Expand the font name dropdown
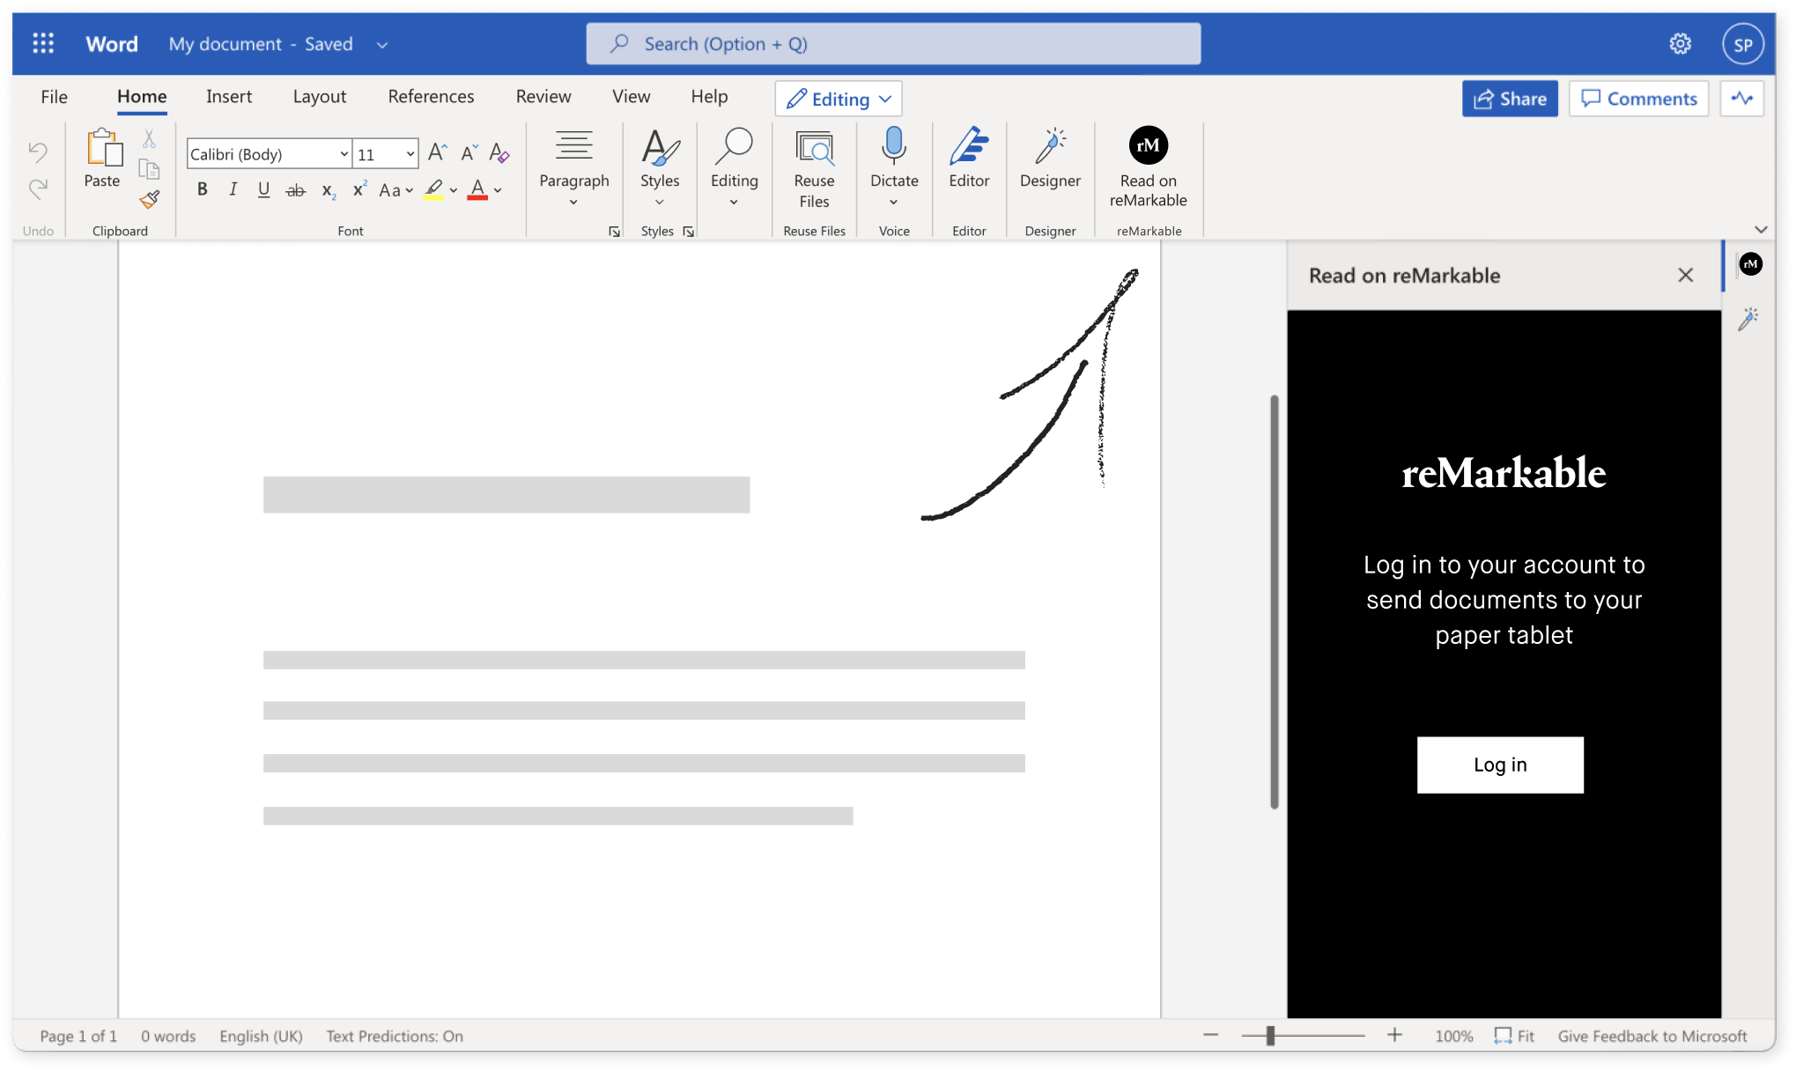1796x1072 pixels. [343, 153]
